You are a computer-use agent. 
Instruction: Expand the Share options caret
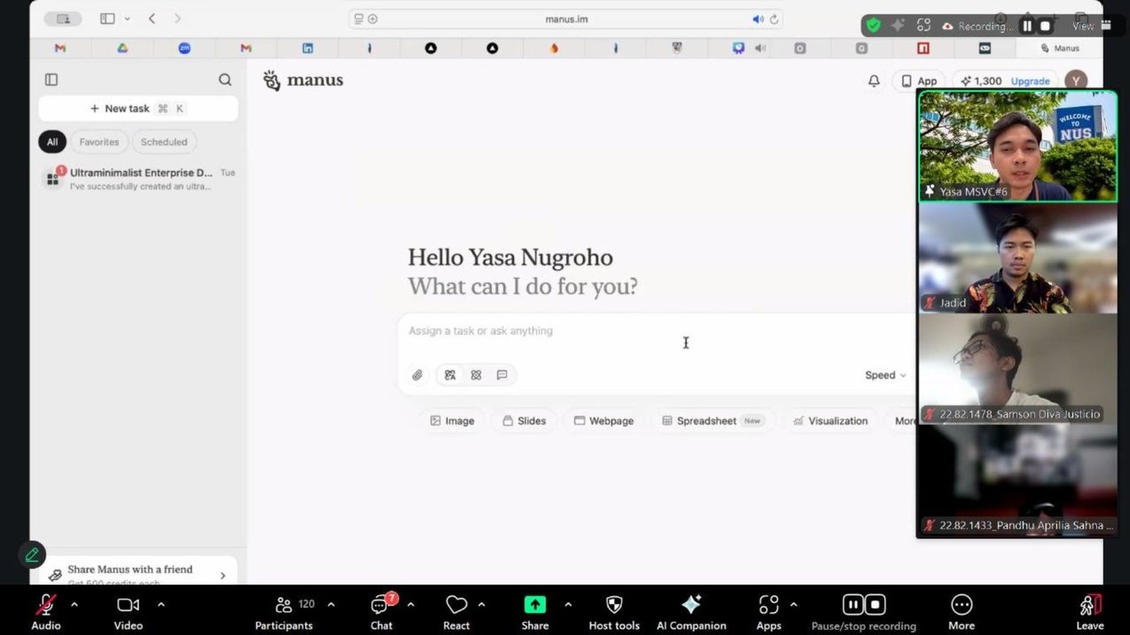click(x=567, y=604)
